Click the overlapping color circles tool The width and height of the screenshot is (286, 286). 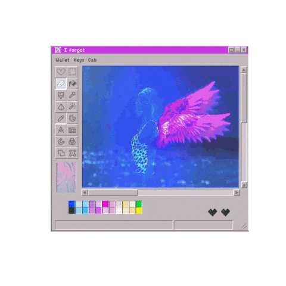click(72, 142)
